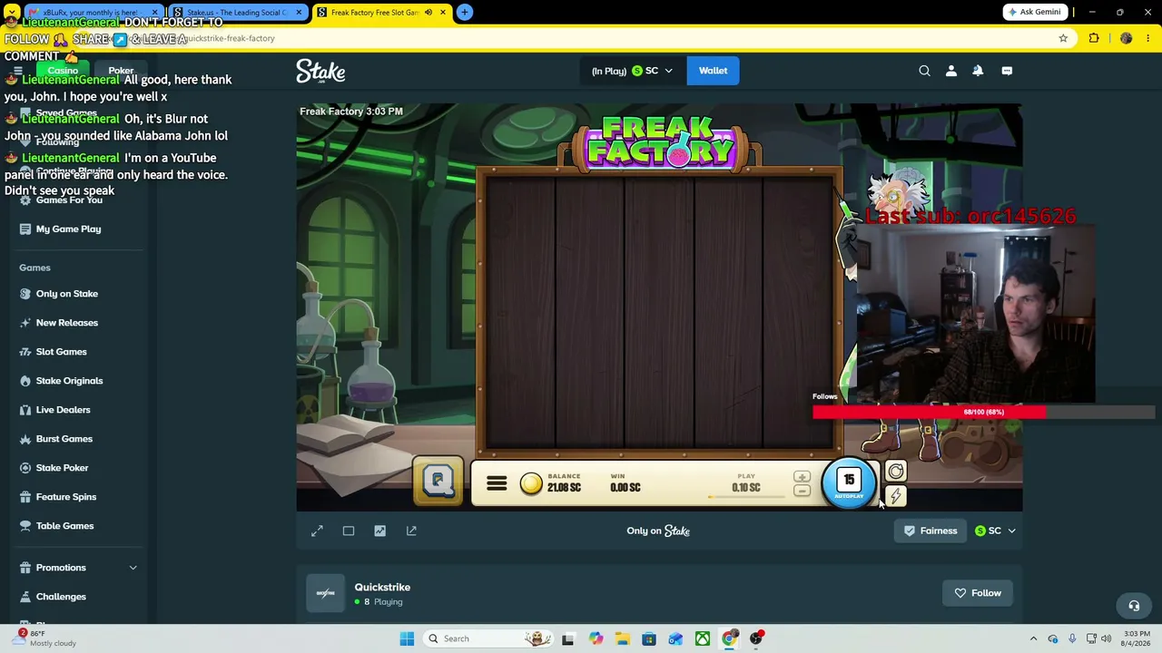Open live support headset button
The image size is (1162, 653).
pos(1134,606)
